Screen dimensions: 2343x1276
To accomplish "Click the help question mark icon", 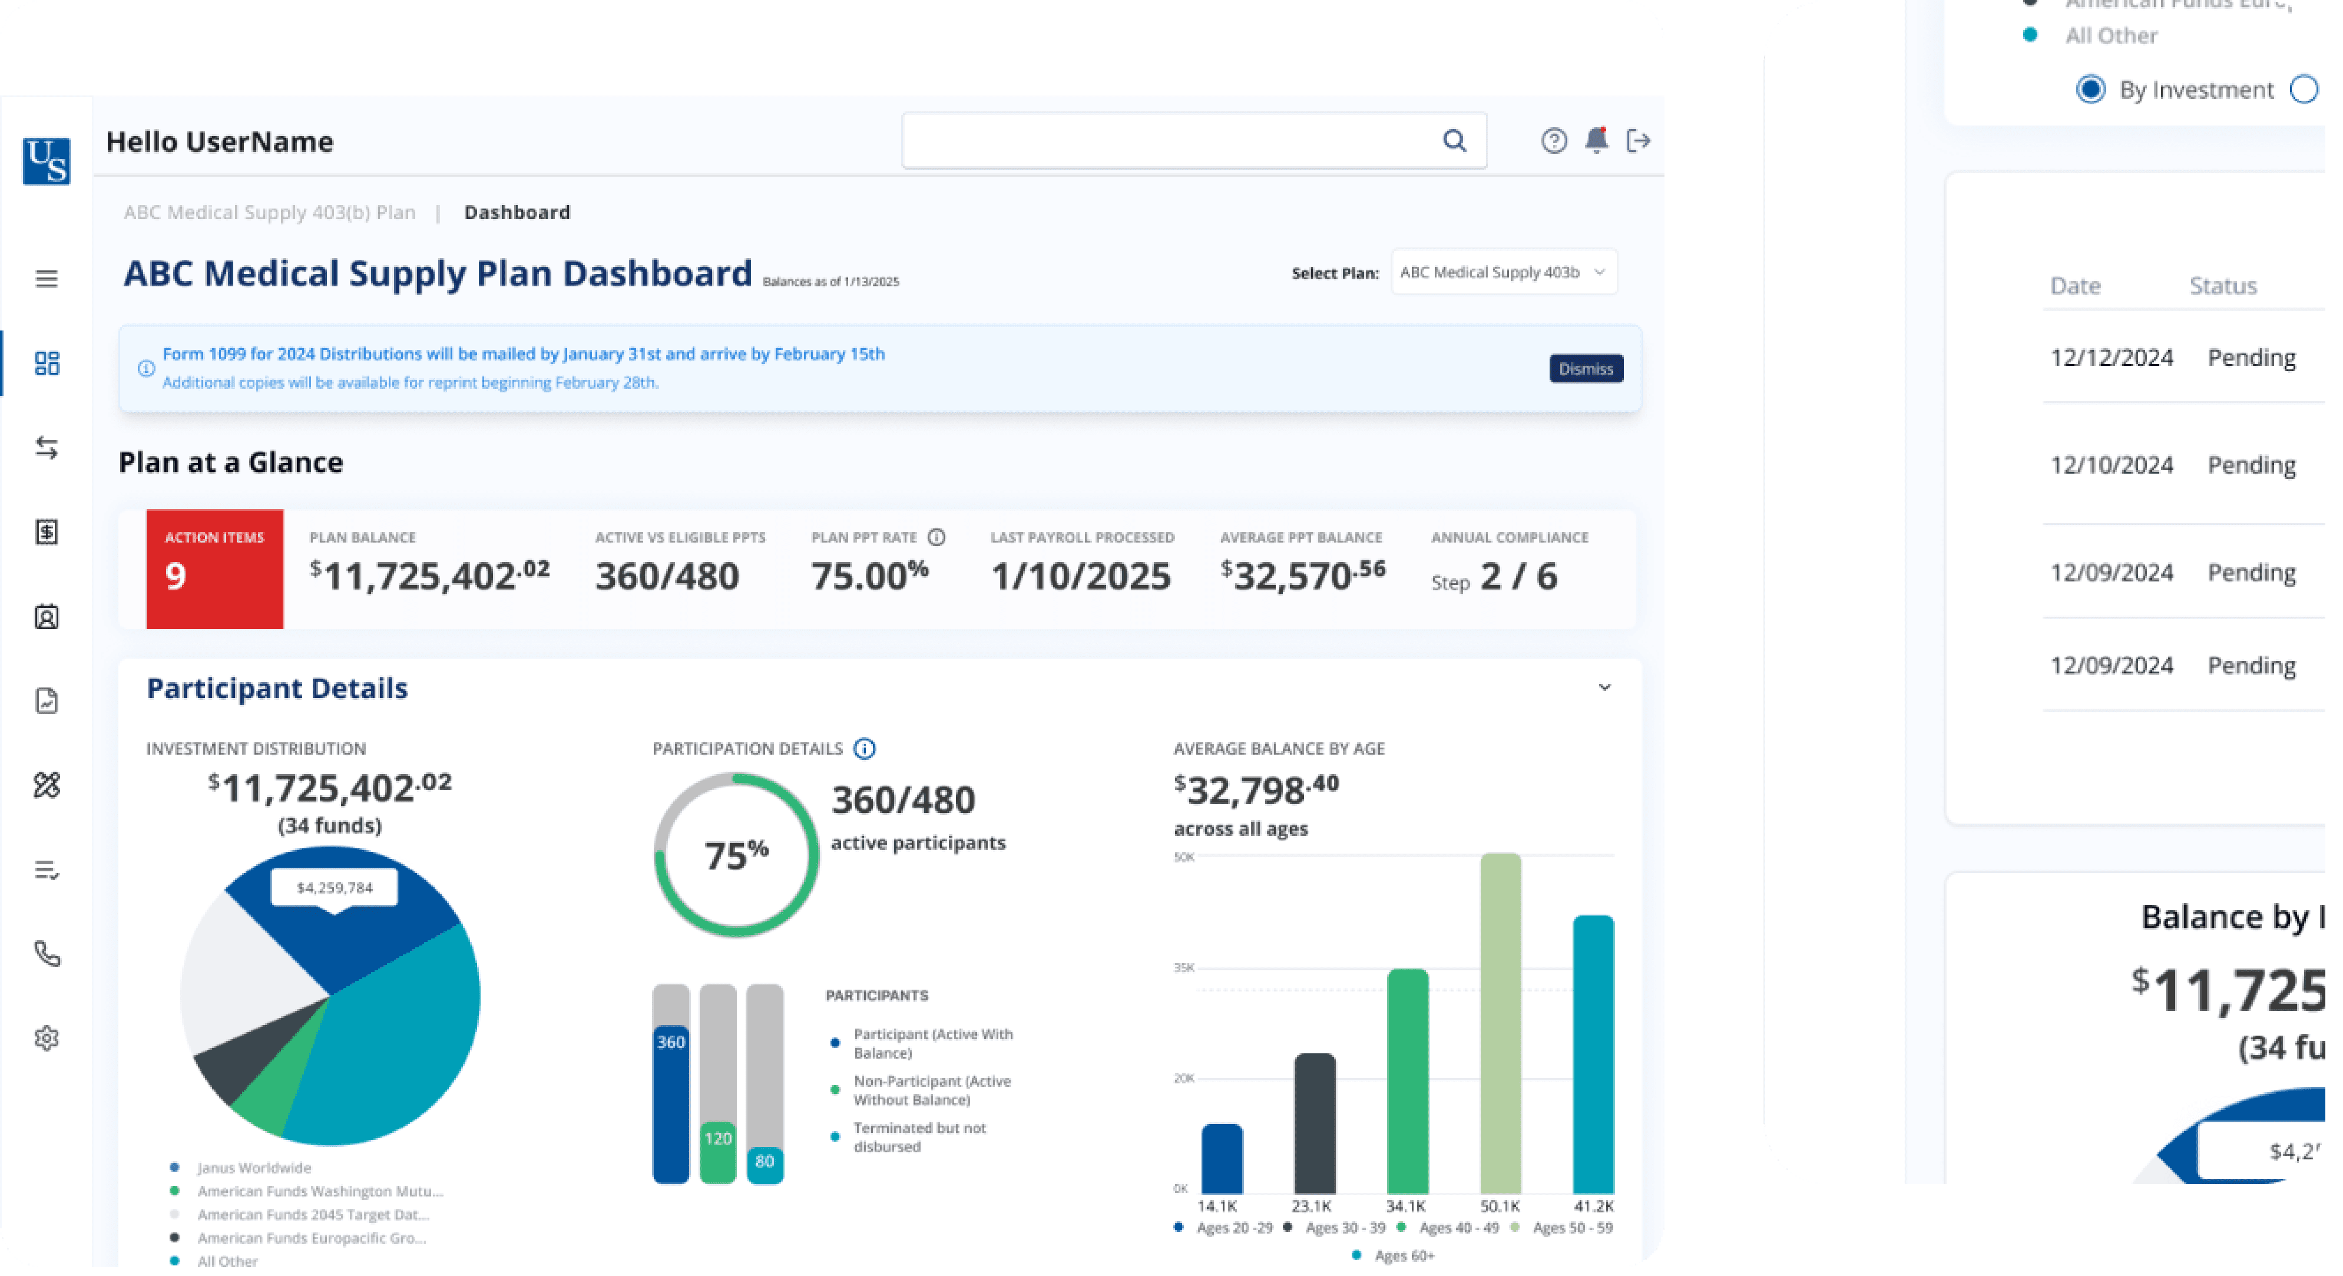I will tap(1554, 141).
